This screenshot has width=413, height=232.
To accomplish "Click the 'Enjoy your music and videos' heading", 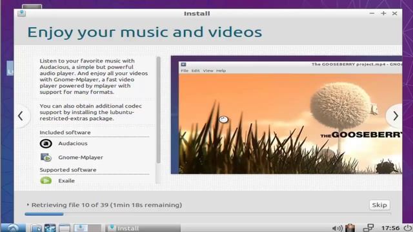I will point(145,32).
